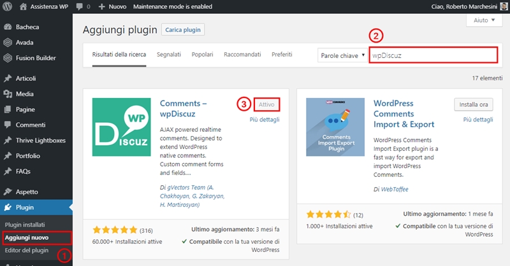The image size is (510, 266).
Task: Select Aggiungi nuovo submenu item
Action: coord(27,238)
